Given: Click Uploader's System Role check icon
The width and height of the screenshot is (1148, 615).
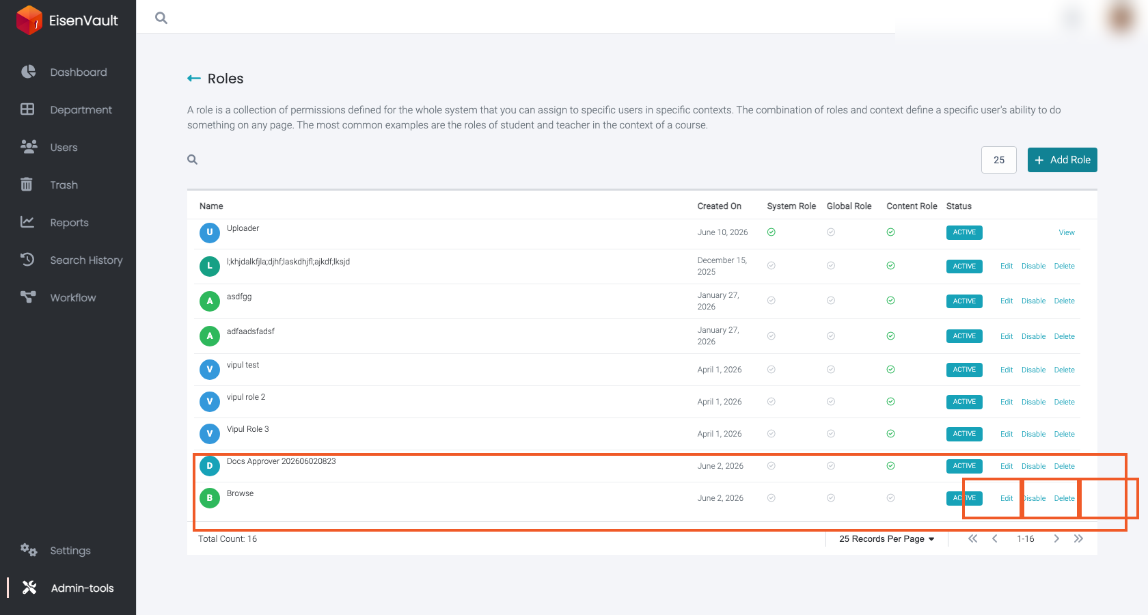Looking at the screenshot, I should [771, 232].
